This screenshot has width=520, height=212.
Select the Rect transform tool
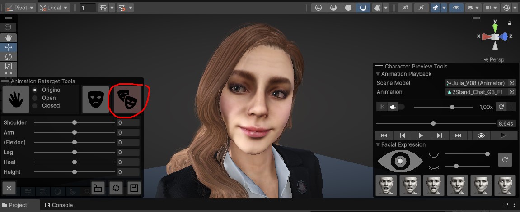9,75
